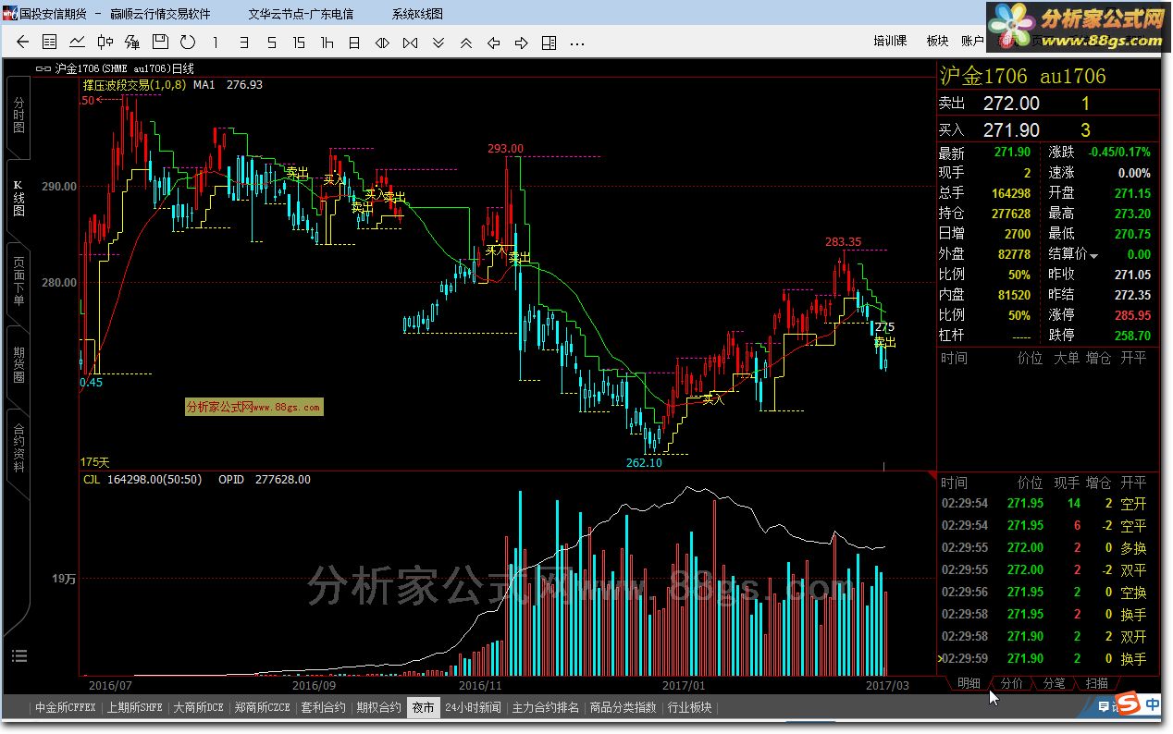Click the save floppy disk icon

coord(160,43)
